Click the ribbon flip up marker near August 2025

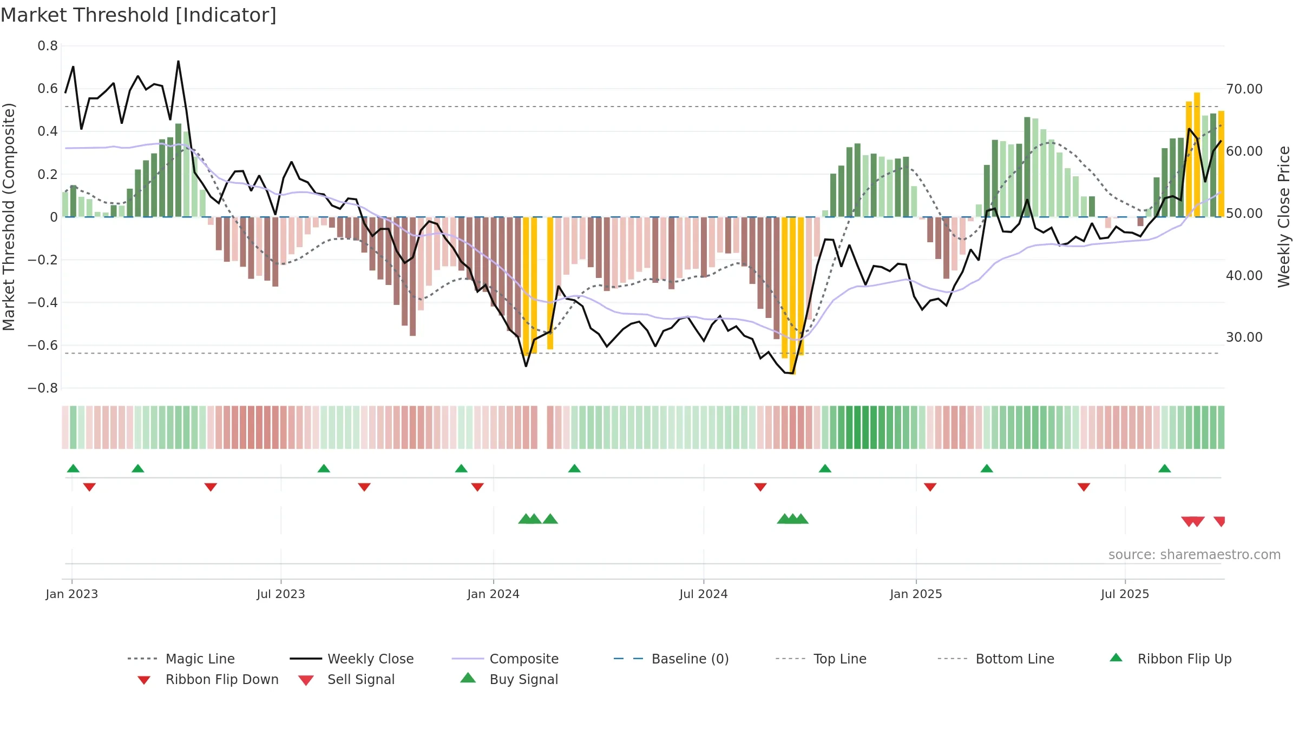click(x=1165, y=468)
